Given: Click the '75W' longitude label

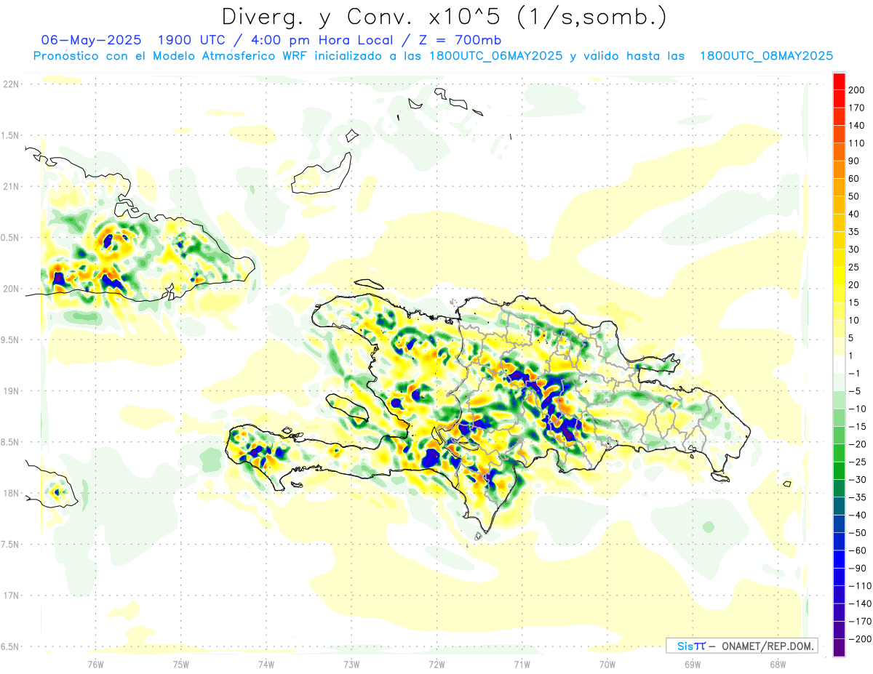Looking at the screenshot, I should (180, 663).
